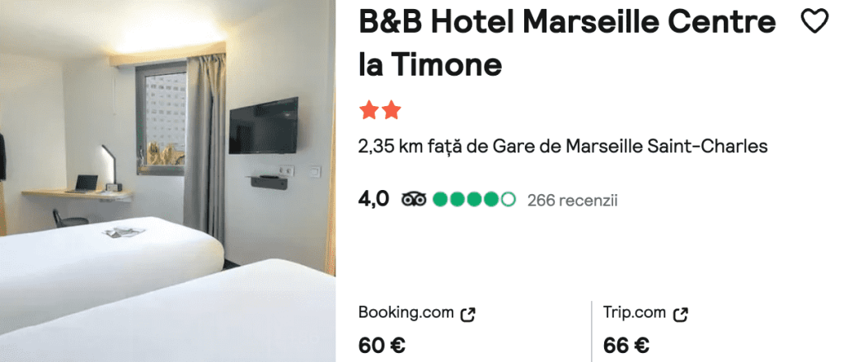Viewport: 844px width, 362px height.
Task: Open B&B Hotel Marseille Centre title
Action: (x=567, y=22)
